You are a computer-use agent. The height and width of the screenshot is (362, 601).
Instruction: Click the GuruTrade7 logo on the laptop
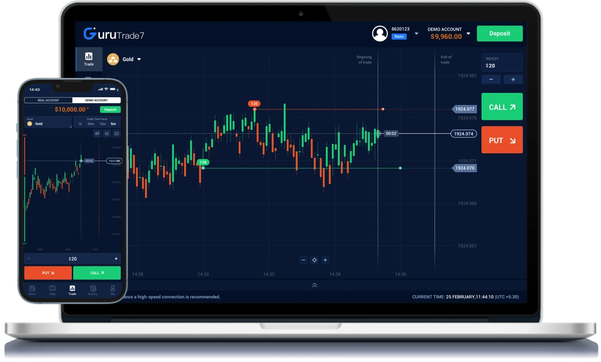click(x=114, y=33)
